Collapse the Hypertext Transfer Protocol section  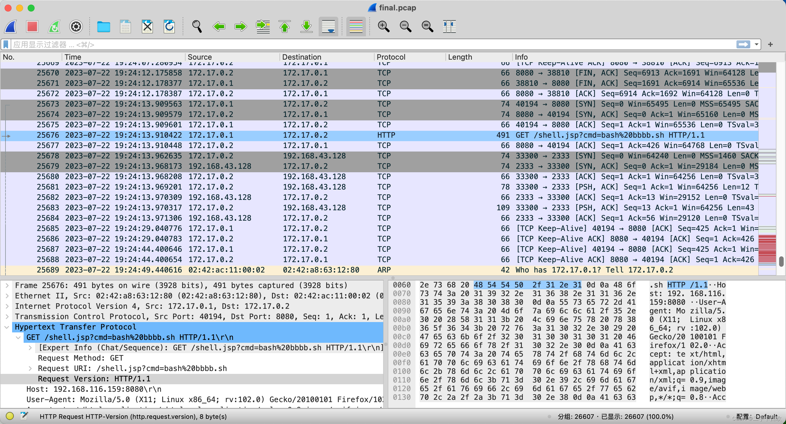[x=7, y=327]
